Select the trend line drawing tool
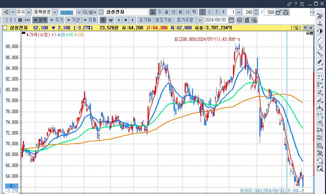The height and width of the screenshot is (194, 326). (319, 39)
